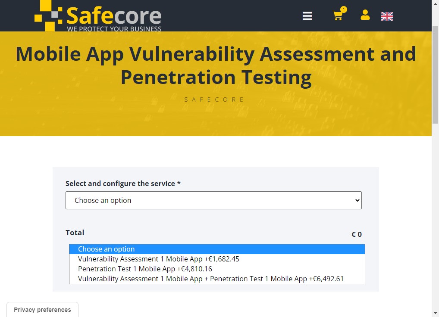Screen dimensions: 439x317
Task: Click the SAFECORE subtitle text
Action: tap(214, 99)
